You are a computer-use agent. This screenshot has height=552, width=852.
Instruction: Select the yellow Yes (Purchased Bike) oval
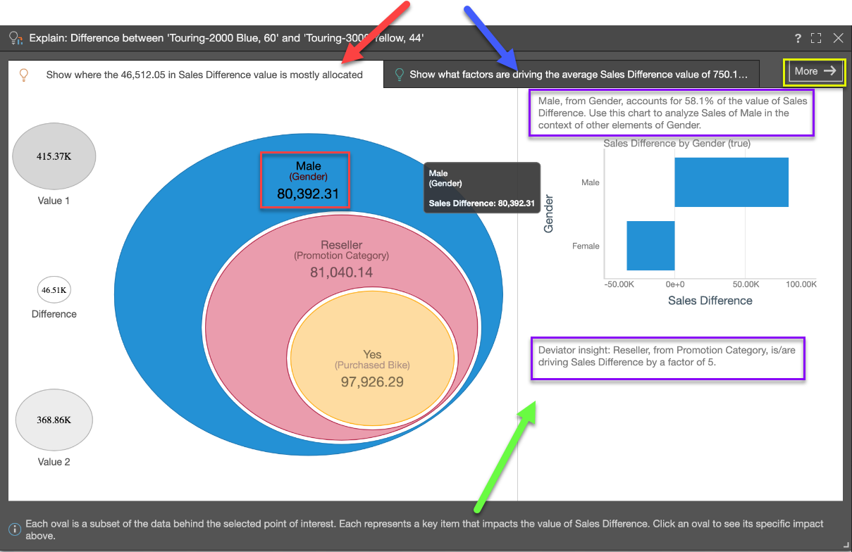click(x=371, y=373)
